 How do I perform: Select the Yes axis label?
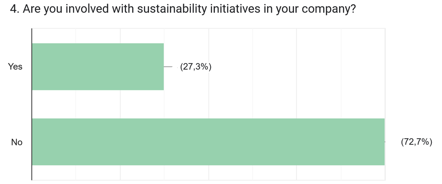pos(15,67)
